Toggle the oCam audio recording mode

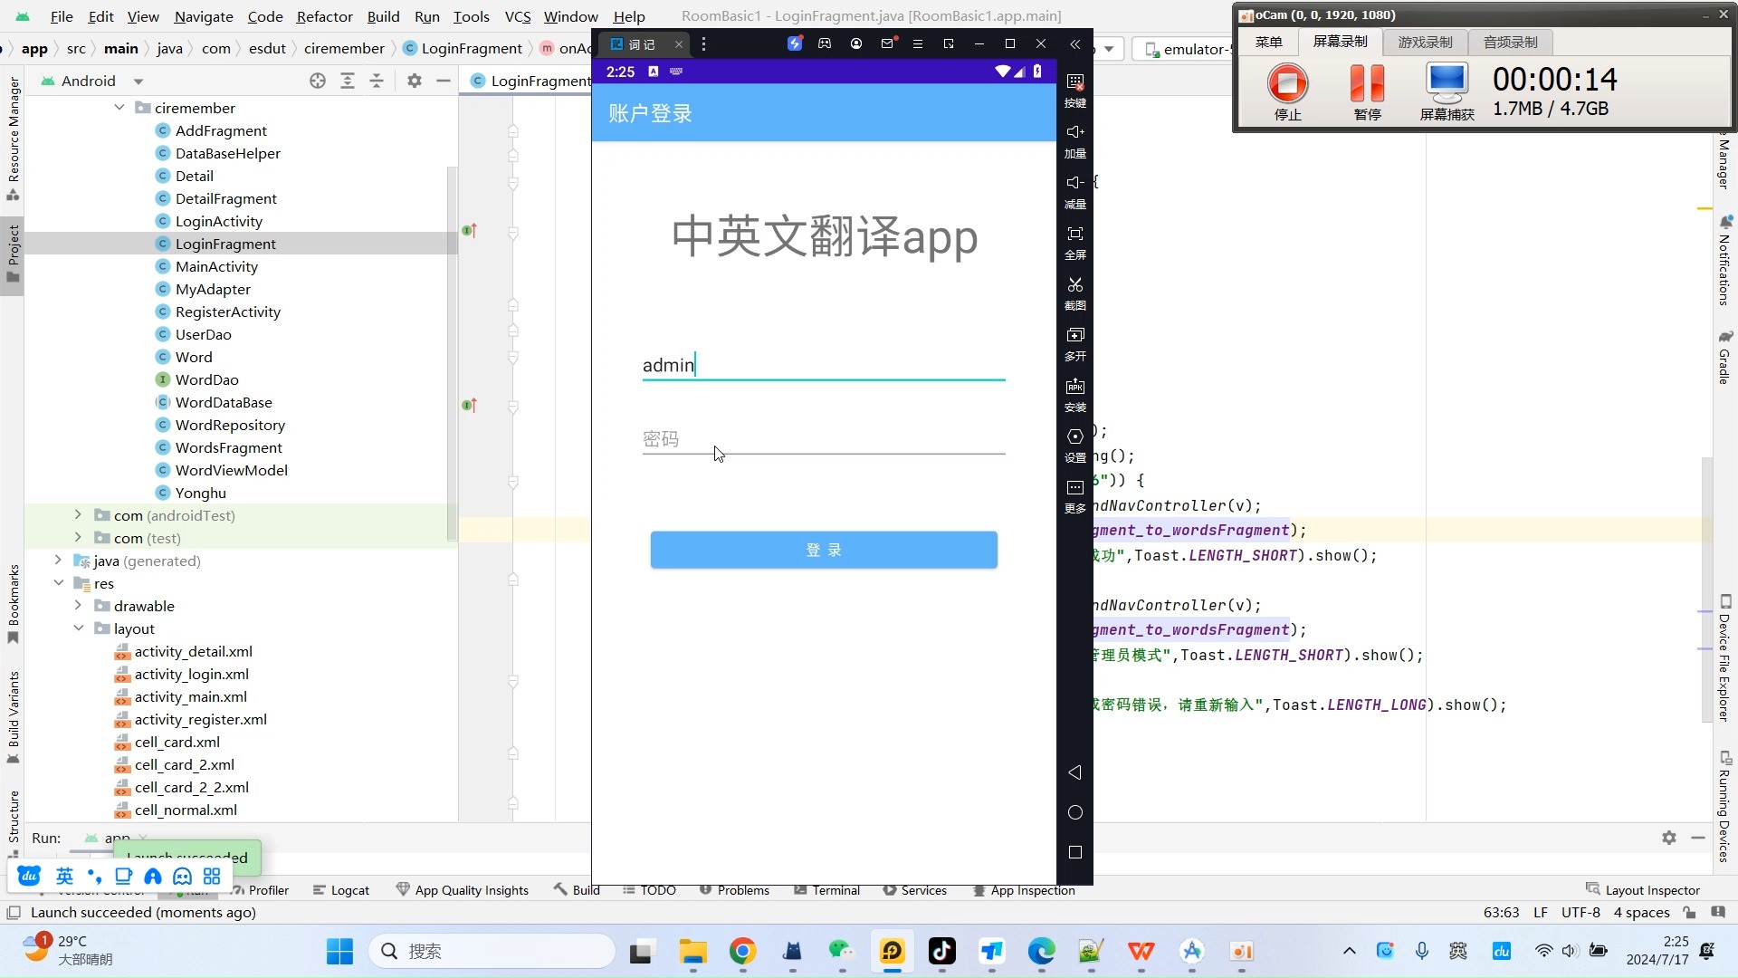(x=1509, y=41)
